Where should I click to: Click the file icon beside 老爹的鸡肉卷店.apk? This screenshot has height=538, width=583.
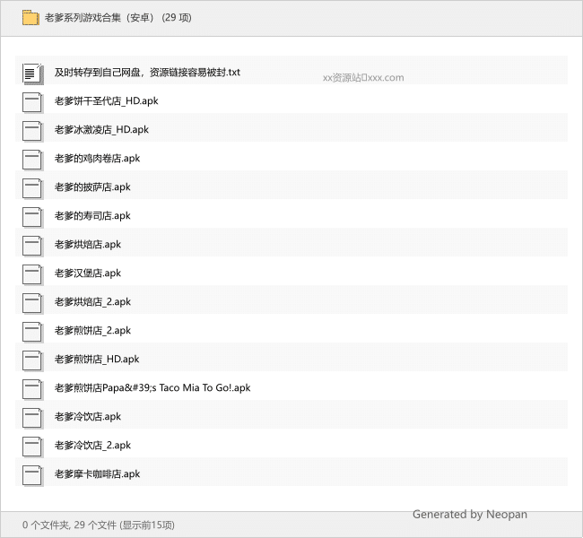(32, 159)
